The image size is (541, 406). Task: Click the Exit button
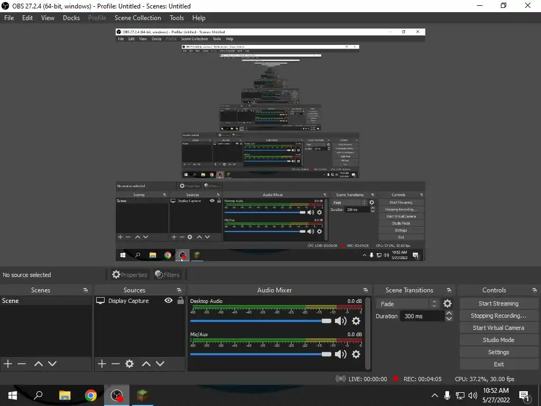(x=499, y=364)
